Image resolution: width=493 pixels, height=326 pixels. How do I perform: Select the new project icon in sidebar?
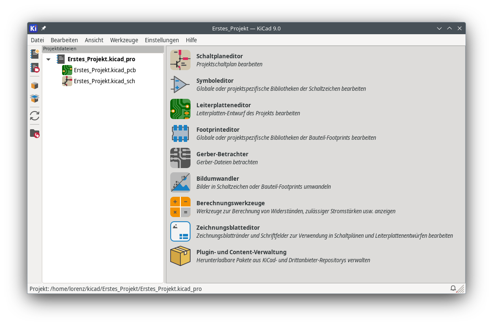coord(34,54)
